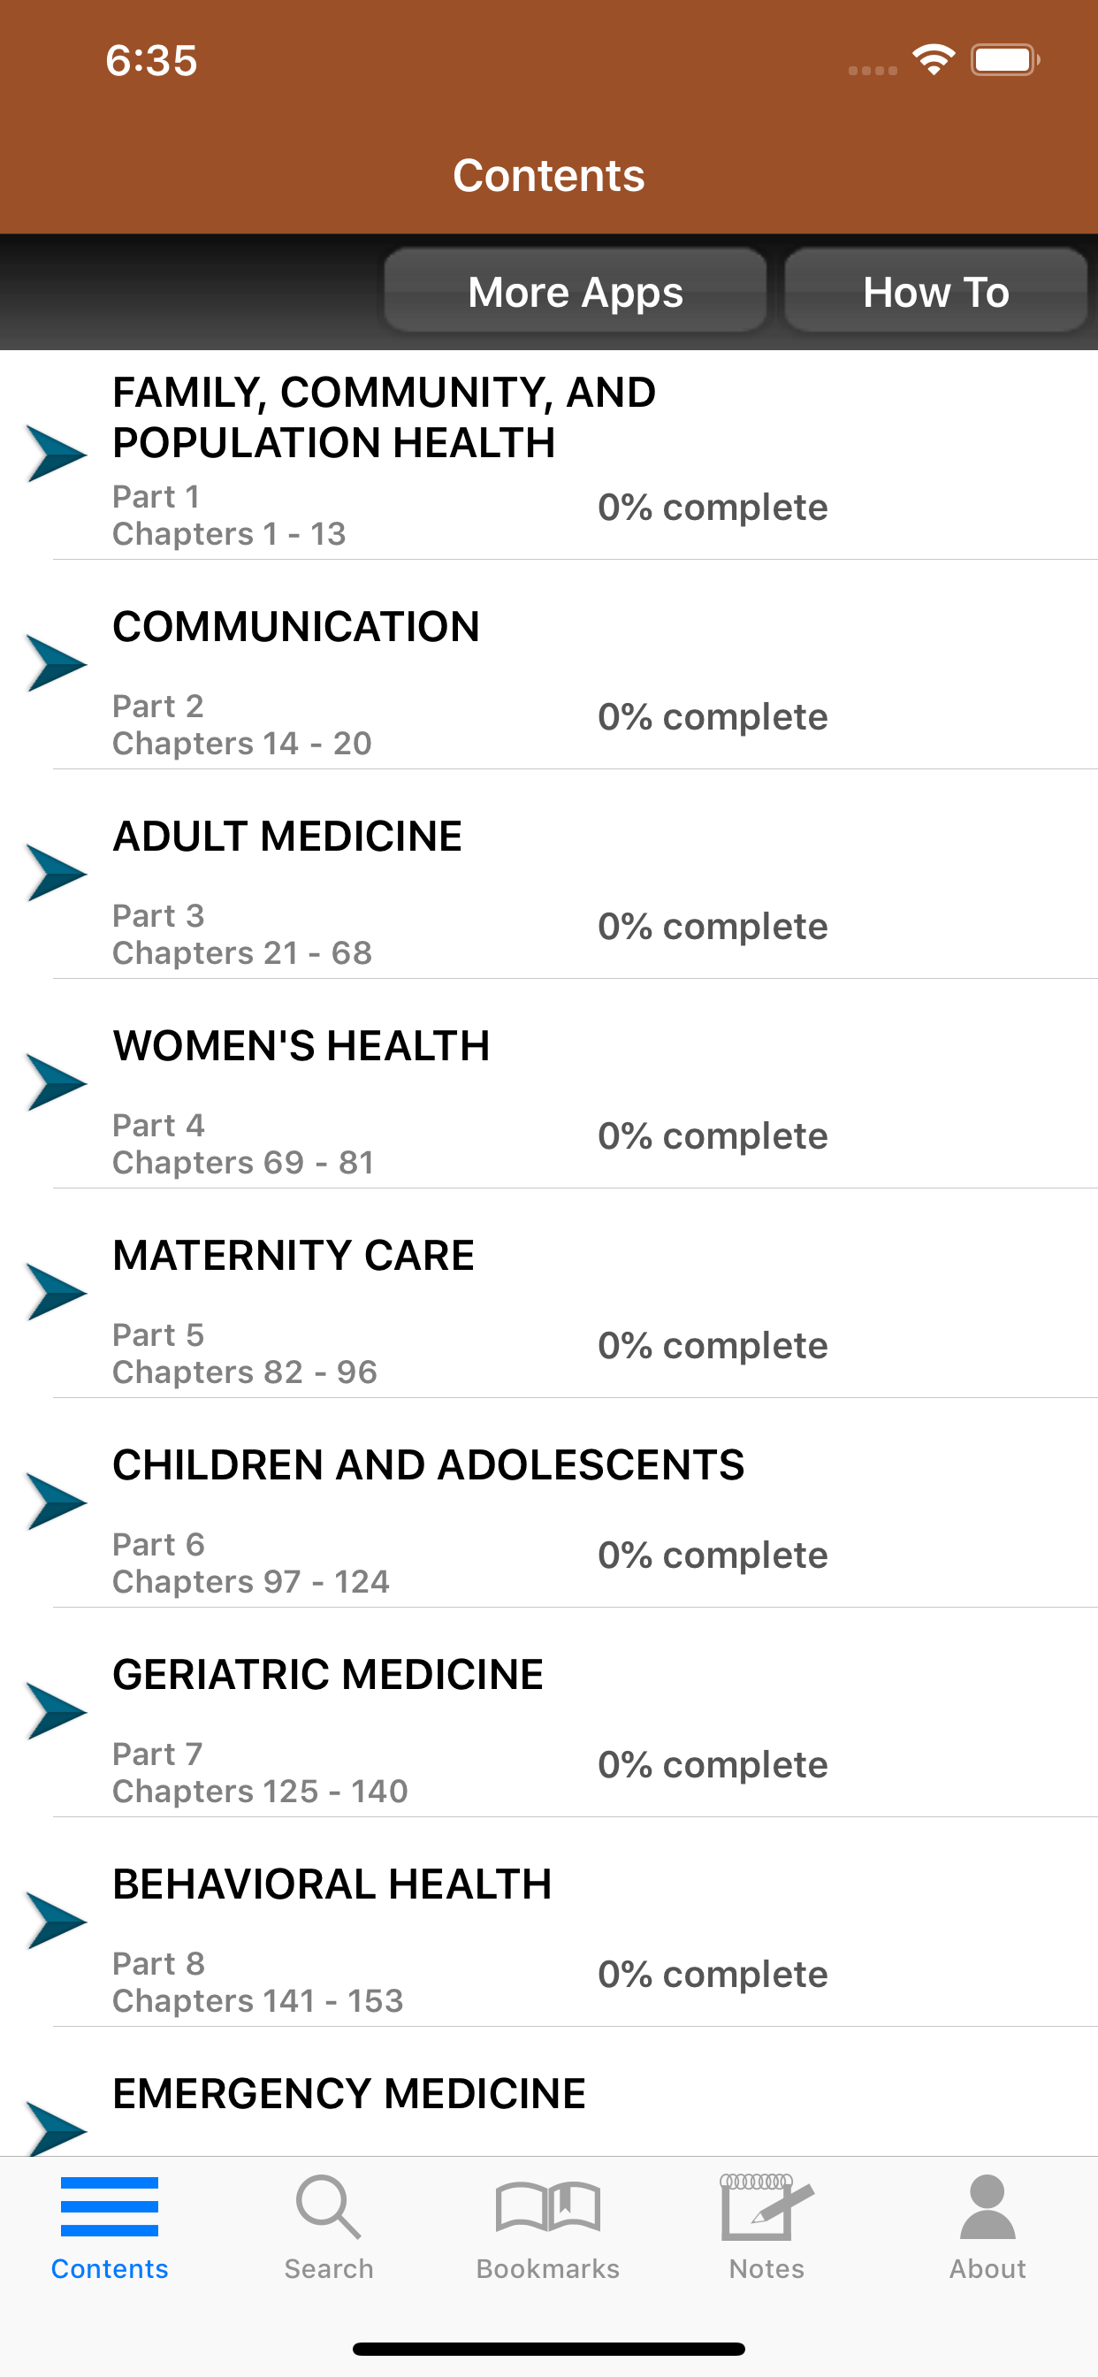1098x2377 pixels.
Task: Select Behavioral Health 0% complete row
Action: (x=549, y=1922)
